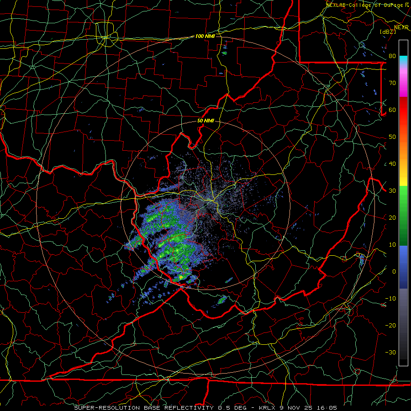Click the 30 value on dBZ scale
411x411 pixels.
point(392,191)
